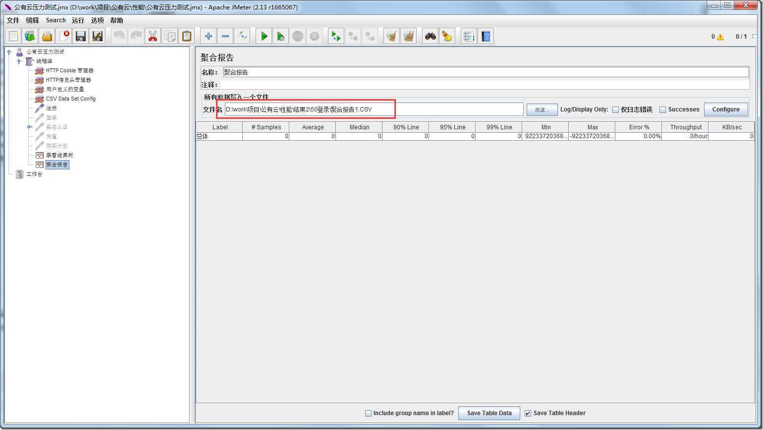Click Start no pauses icon
The width and height of the screenshot is (763, 430).
(x=281, y=36)
